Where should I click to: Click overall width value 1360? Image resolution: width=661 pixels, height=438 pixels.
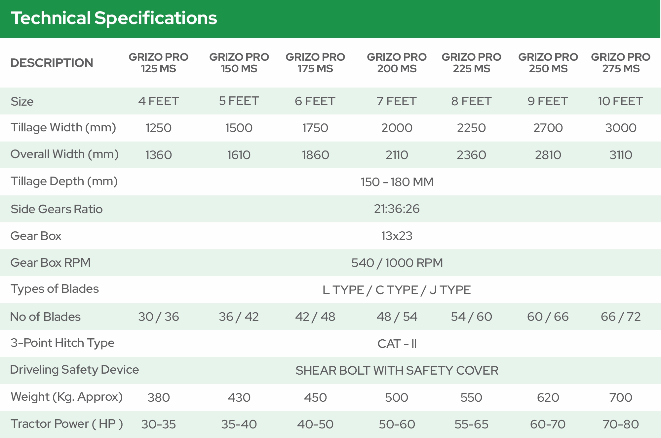tap(159, 155)
